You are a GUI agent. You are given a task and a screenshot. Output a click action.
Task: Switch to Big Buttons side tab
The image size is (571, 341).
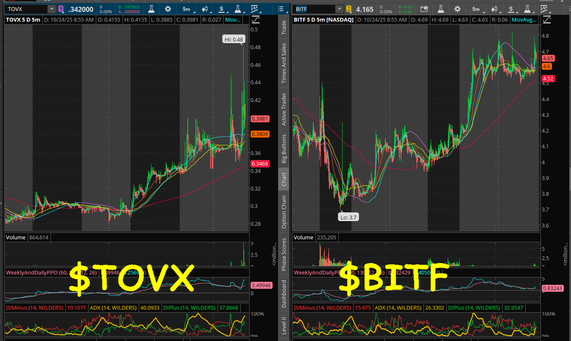tap(284, 148)
